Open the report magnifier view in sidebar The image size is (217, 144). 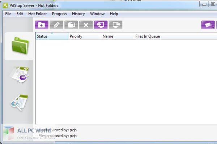[x=20, y=103]
